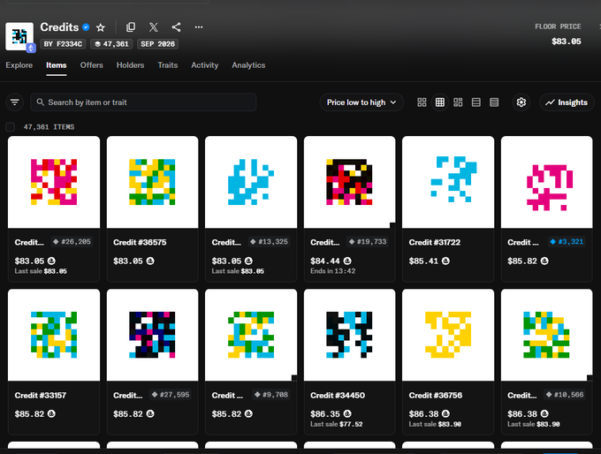Open the X (Twitter) link icon

pos(153,27)
